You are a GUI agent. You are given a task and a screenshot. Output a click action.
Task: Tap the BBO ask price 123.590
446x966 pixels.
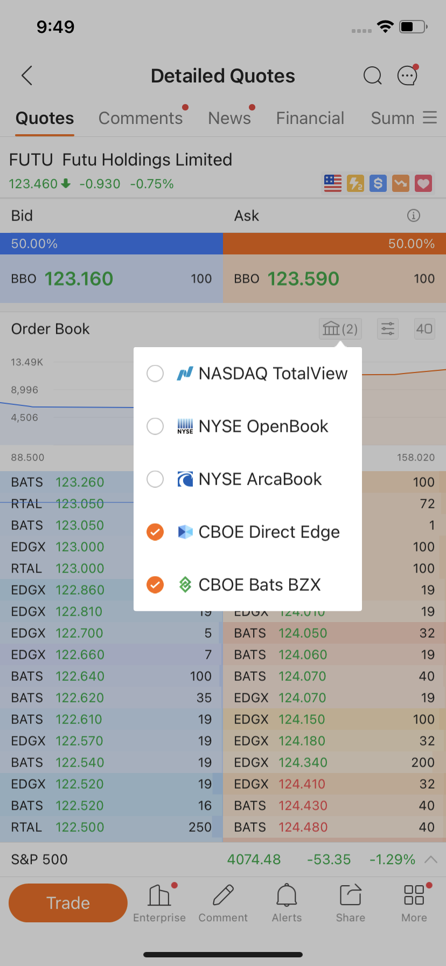point(303,279)
